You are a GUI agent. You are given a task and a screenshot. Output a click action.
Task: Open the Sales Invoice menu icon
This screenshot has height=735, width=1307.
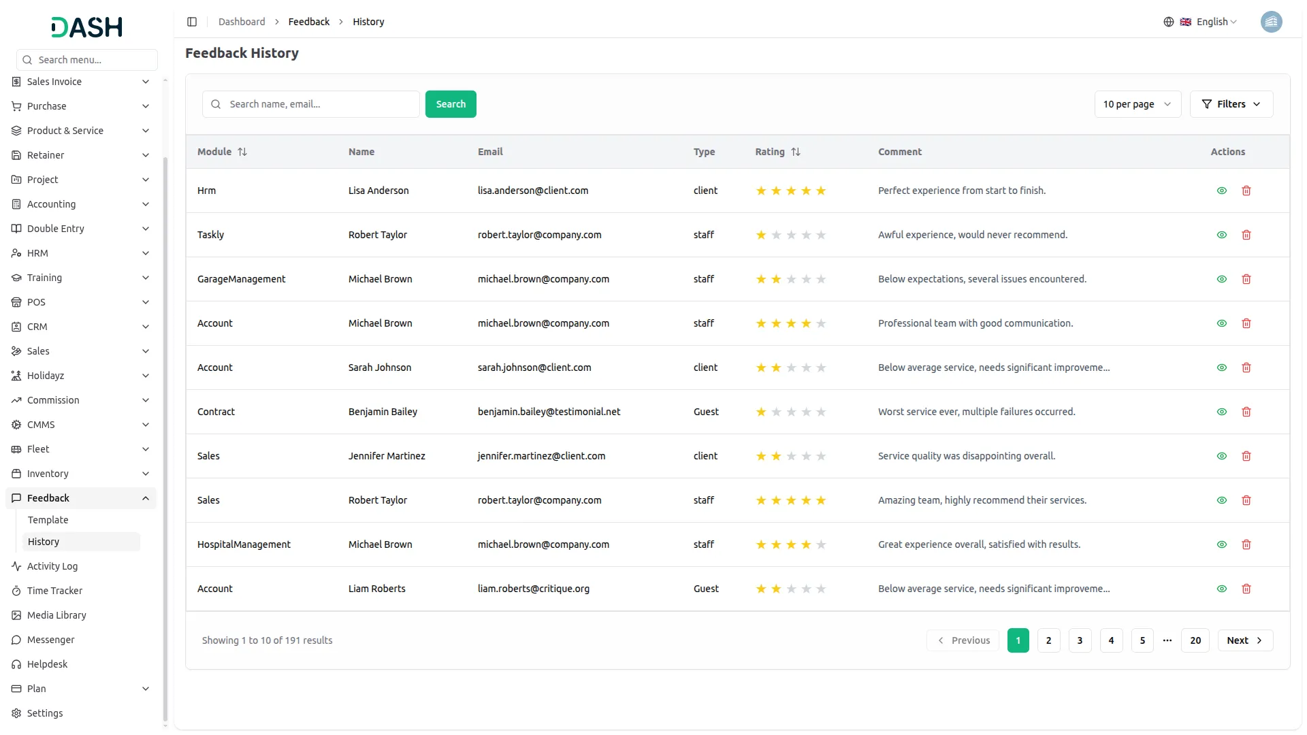click(16, 82)
